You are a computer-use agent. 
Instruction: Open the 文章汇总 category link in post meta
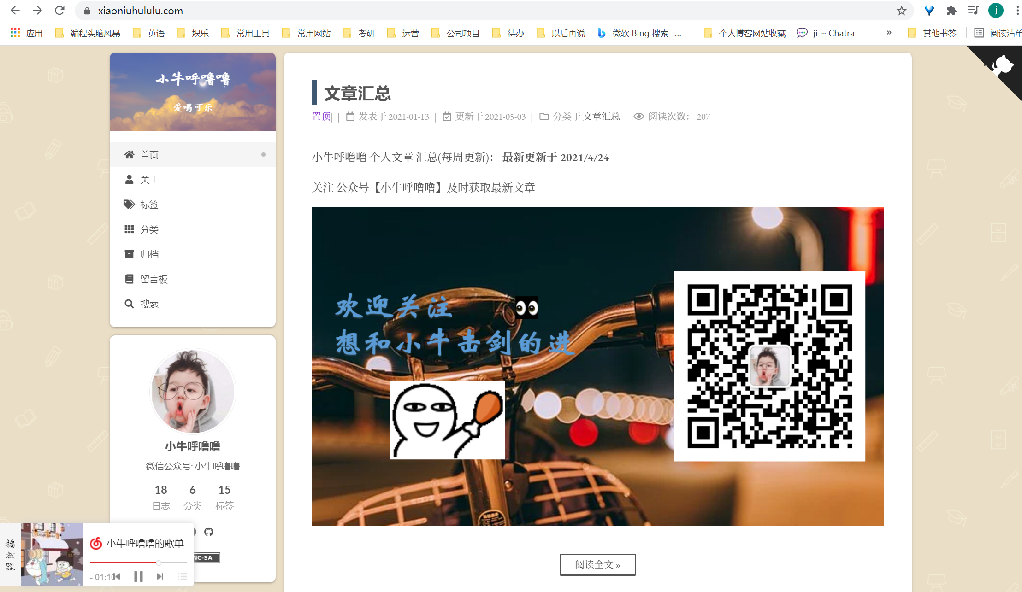pos(601,117)
